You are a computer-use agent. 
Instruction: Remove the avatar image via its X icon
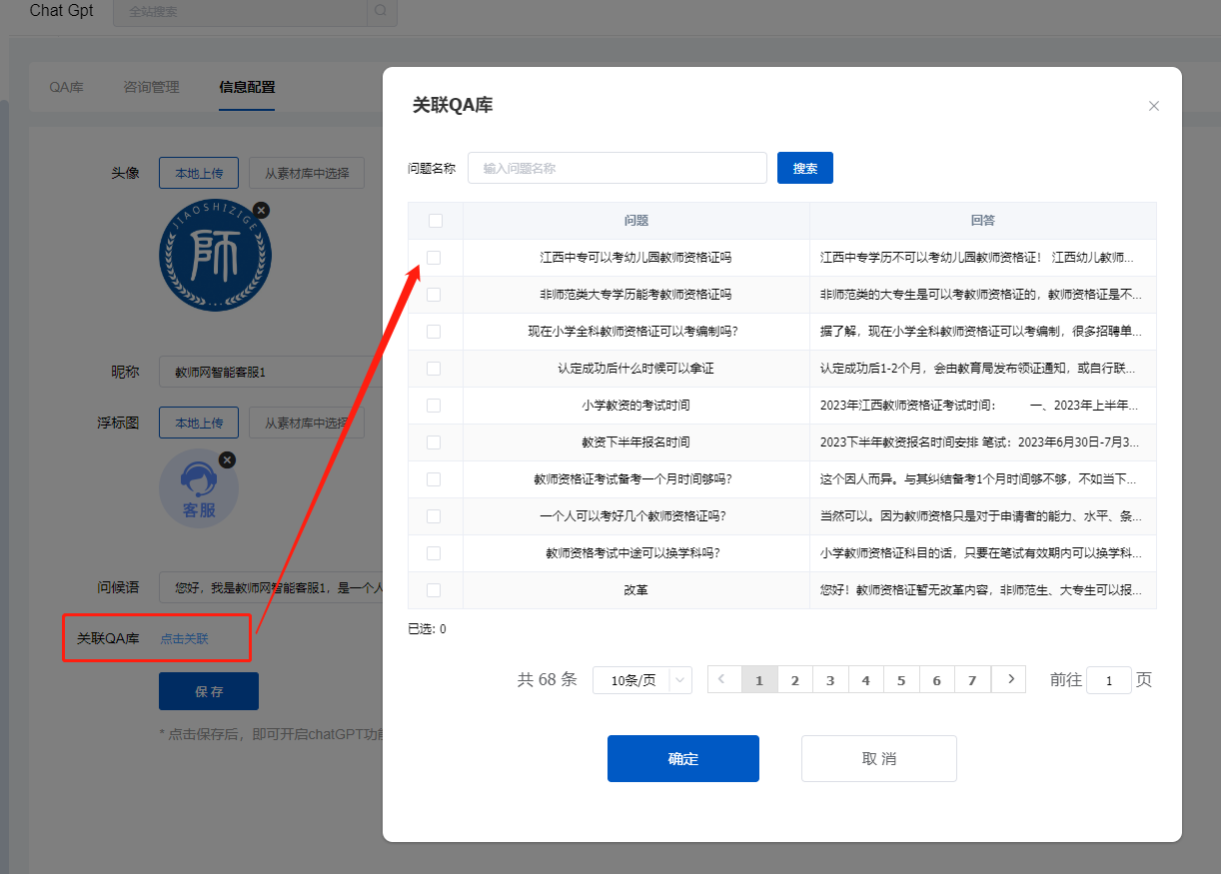(261, 210)
